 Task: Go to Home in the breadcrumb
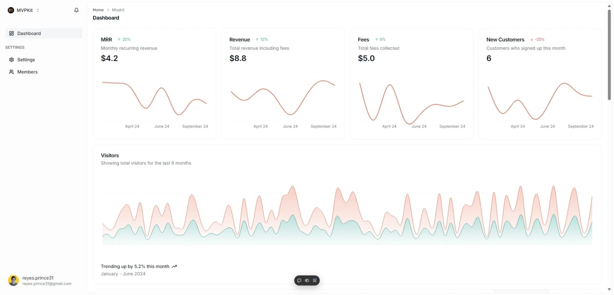pos(98,10)
